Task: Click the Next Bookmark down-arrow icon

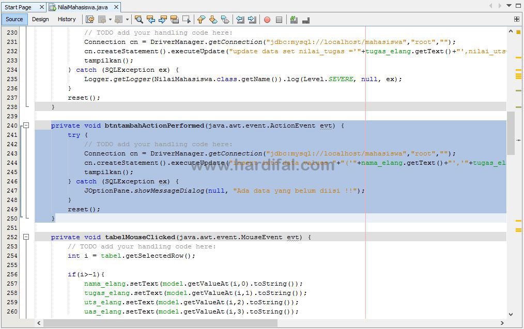Action: (x=213, y=19)
